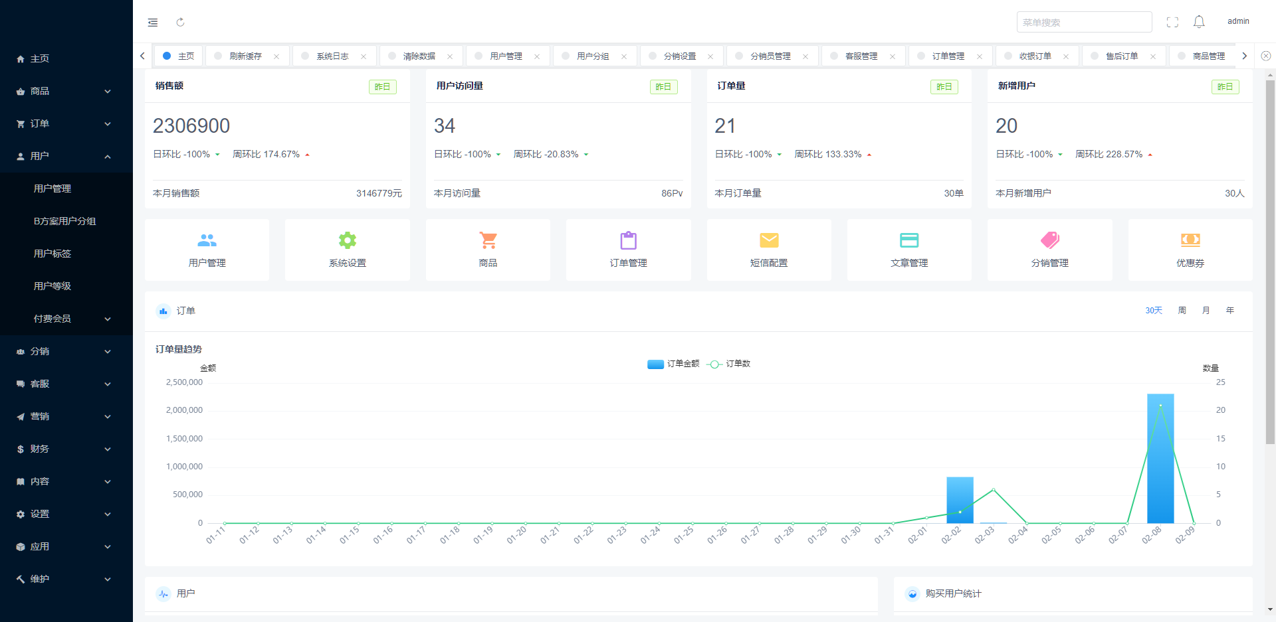Image resolution: width=1276 pixels, height=622 pixels.
Task: Click the refresh page icon
Action: point(180,23)
